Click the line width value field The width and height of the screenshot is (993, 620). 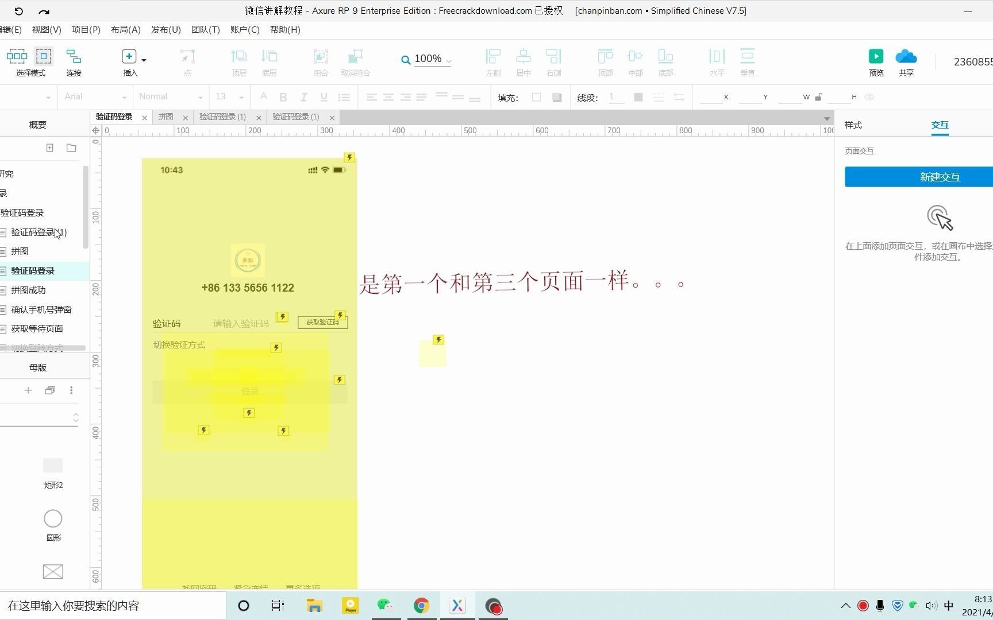click(x=616, y=97)
